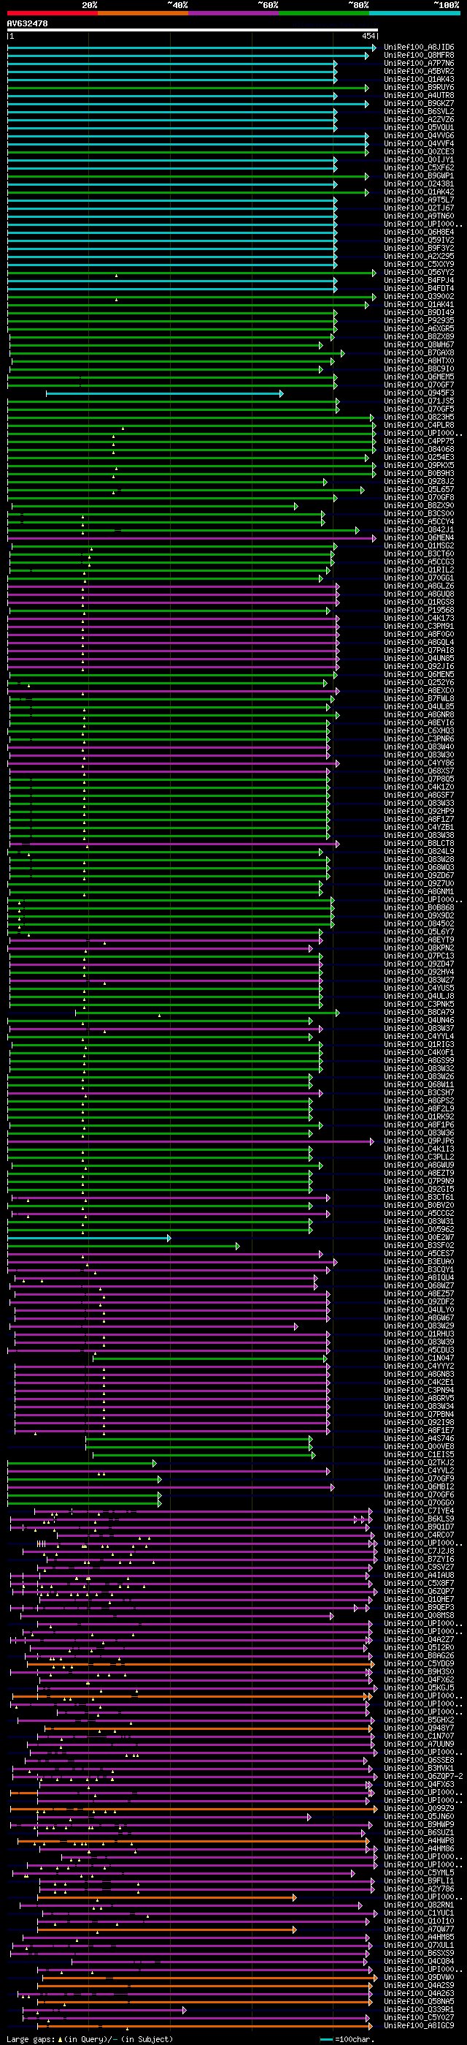Click UniRef100_Q6H8E4 label
The image size is (467, 2045).
pyautogui.click(x=420, y=232)
